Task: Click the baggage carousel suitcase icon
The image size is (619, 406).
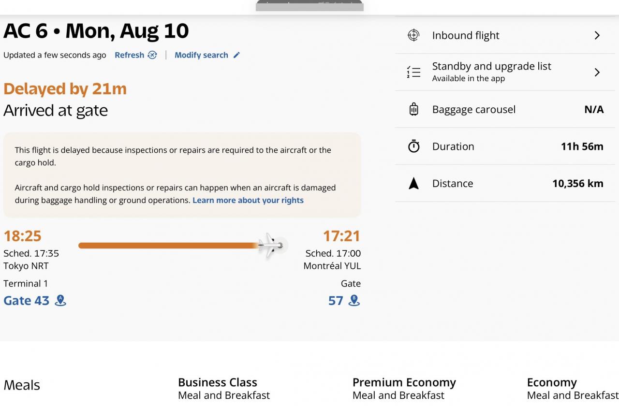Action: point(413,109)
